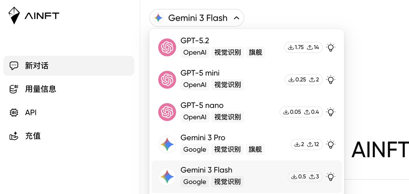
Task: Click the 旗舰 tag under GPT-5.2
Action: (x=255, y=53)
